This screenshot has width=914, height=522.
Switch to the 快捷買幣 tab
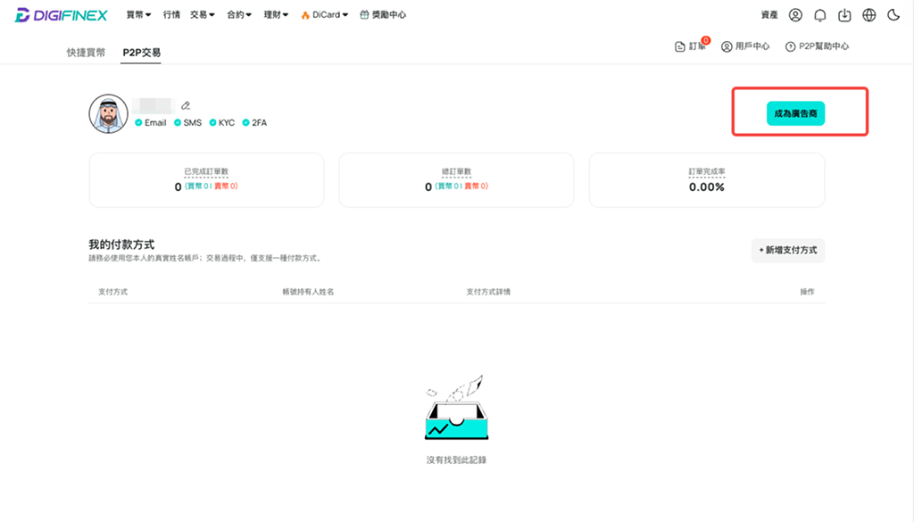86,53
